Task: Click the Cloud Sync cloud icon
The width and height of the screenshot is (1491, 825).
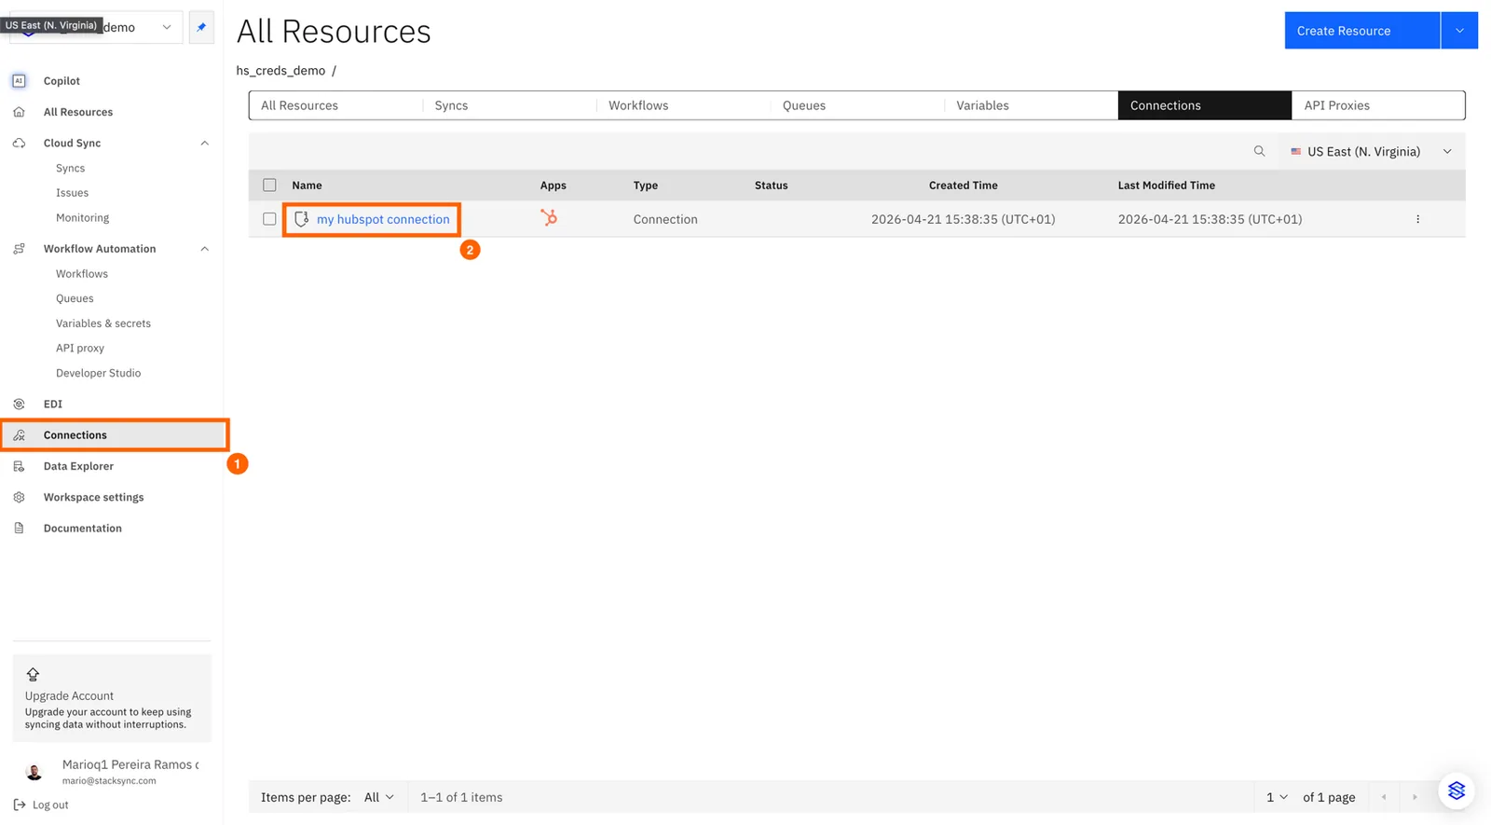Action: pos(19,143)
